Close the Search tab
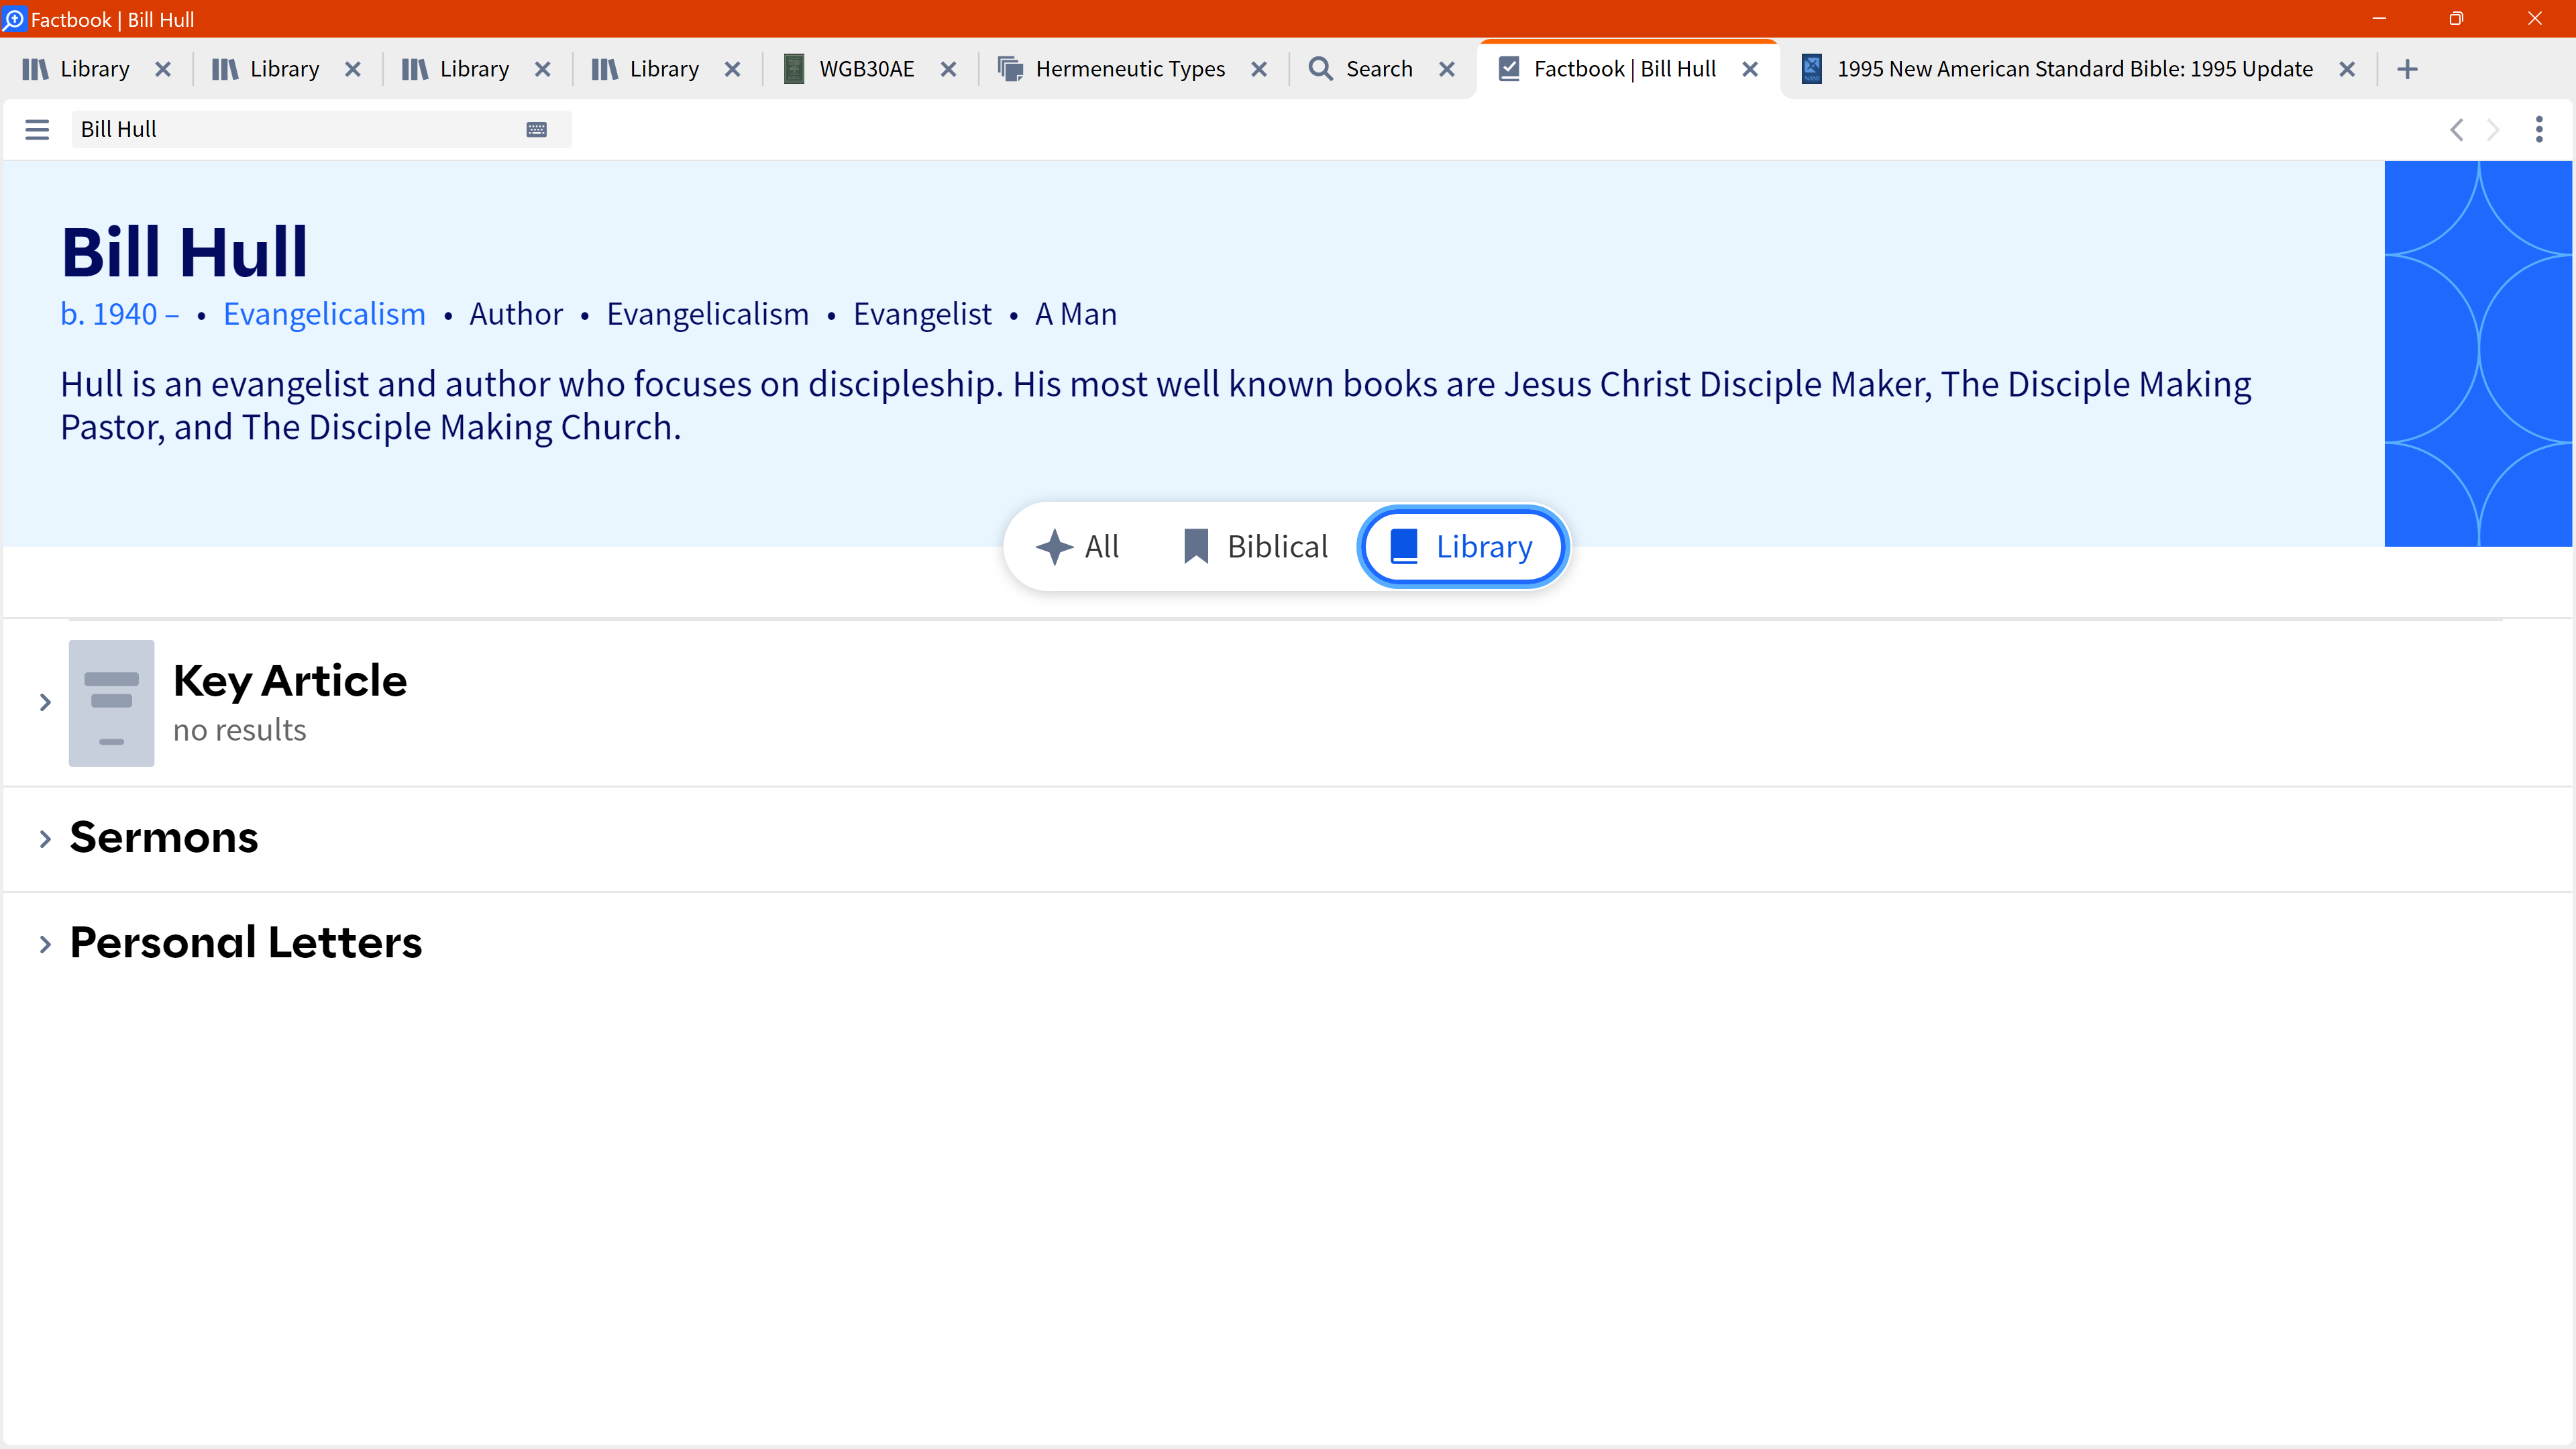 1447,69
